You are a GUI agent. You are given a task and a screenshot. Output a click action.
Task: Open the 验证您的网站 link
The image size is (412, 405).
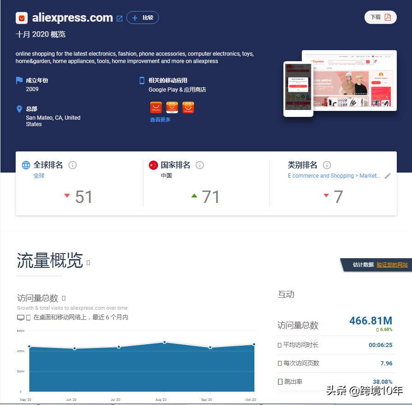[392, 265]
